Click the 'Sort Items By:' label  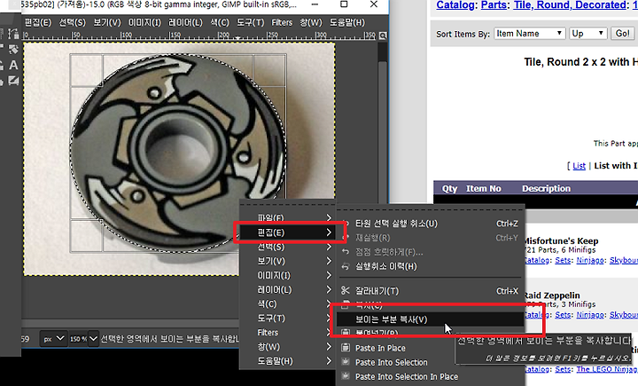click(x=463, y=34)
